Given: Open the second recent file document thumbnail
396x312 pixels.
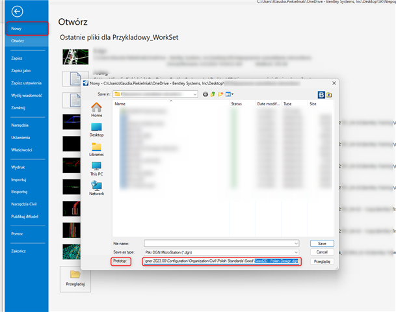Looking at the screenshot, I should click(75, 79).
